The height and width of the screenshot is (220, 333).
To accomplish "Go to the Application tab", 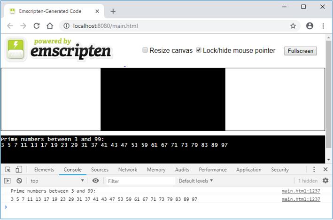I will (249, 170).
